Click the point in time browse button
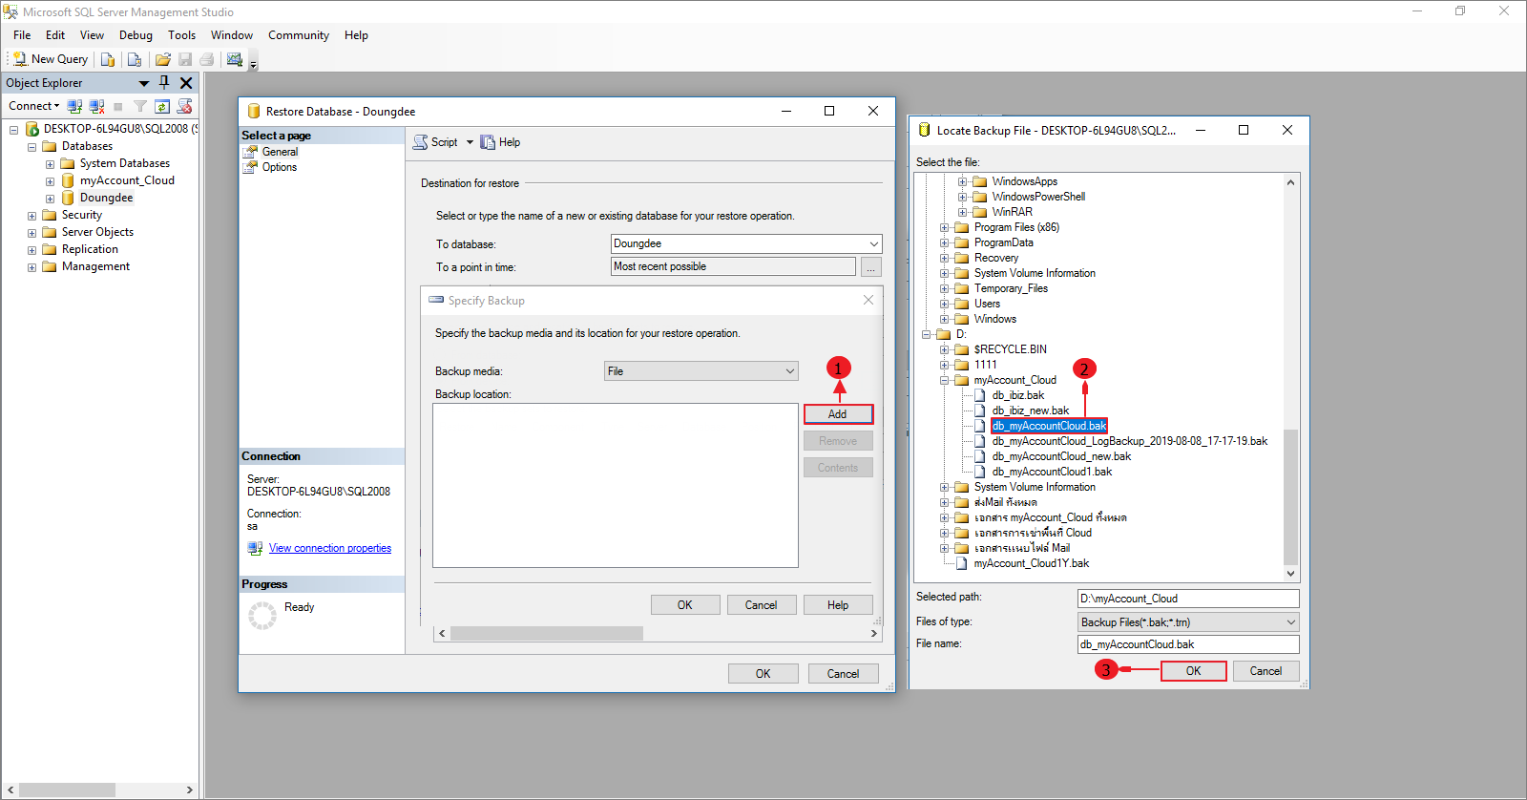 pyautogui.click(x=870, y=267)
